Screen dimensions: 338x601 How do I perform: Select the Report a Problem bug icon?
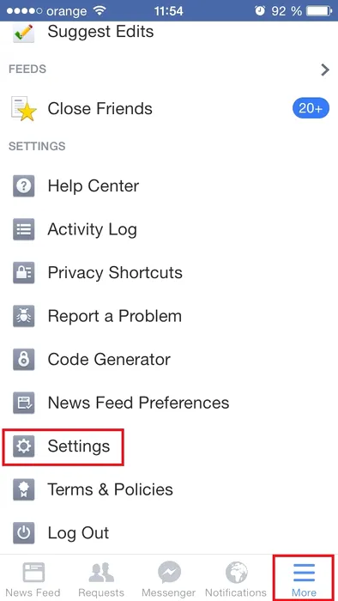click(x=24, y=316)
